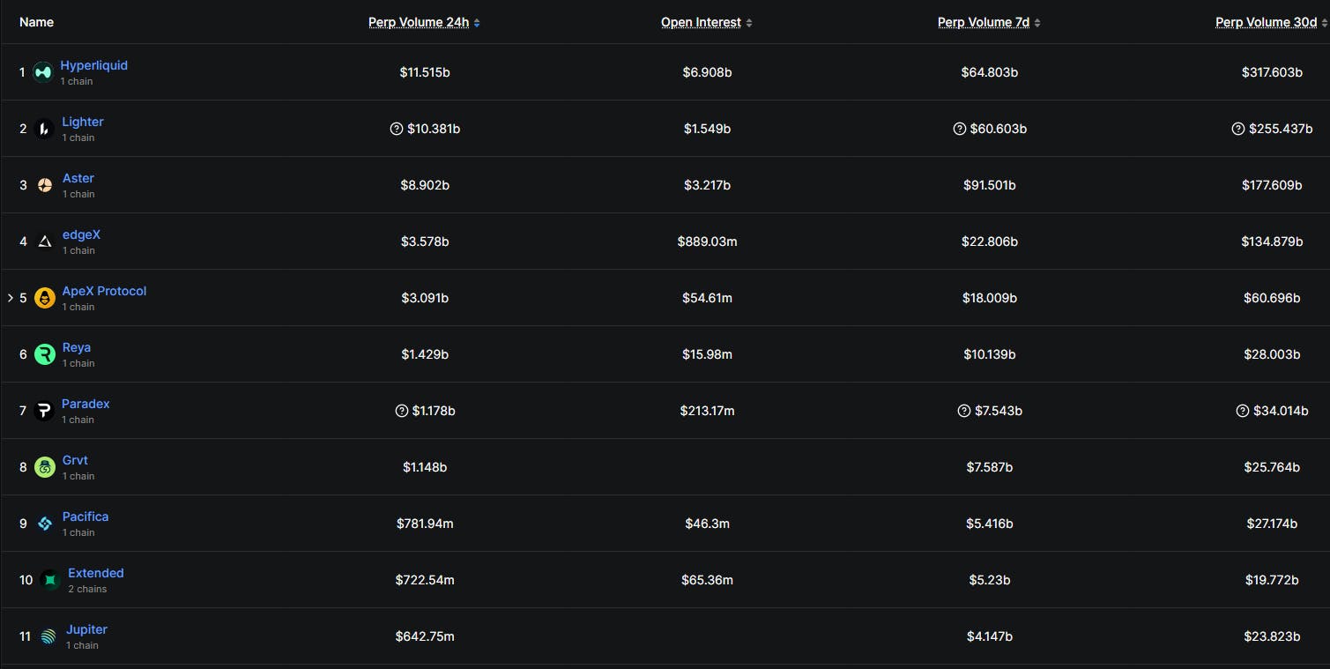Click the Grvt logo icon
The height and width of the screenshot is (669, 1330).
pos(42,466)
